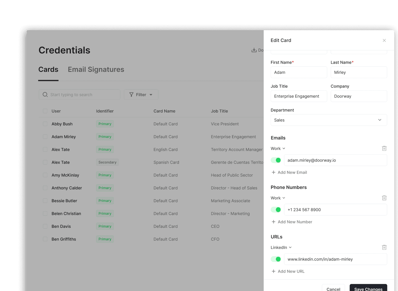Click the Marketing Associate cell
This screenshot has width=398, height=291.
(230, 201)
